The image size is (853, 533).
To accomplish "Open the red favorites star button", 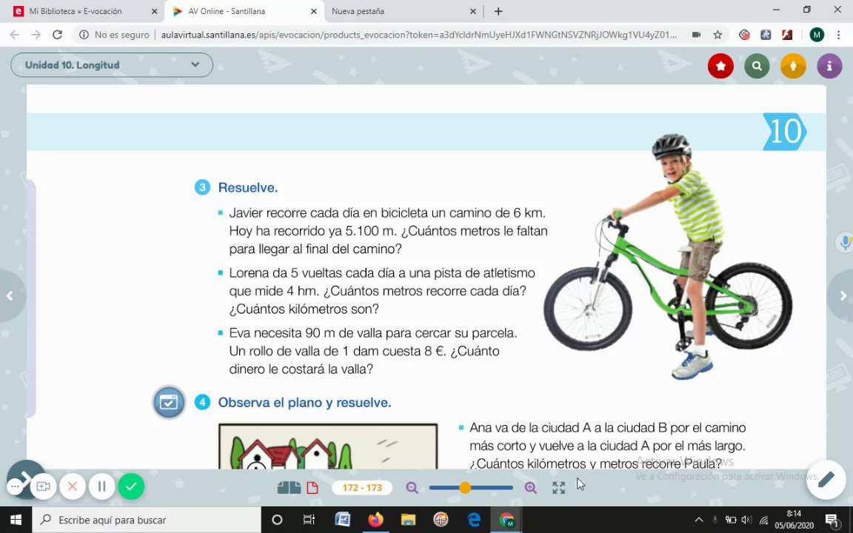I will (720, 66).
